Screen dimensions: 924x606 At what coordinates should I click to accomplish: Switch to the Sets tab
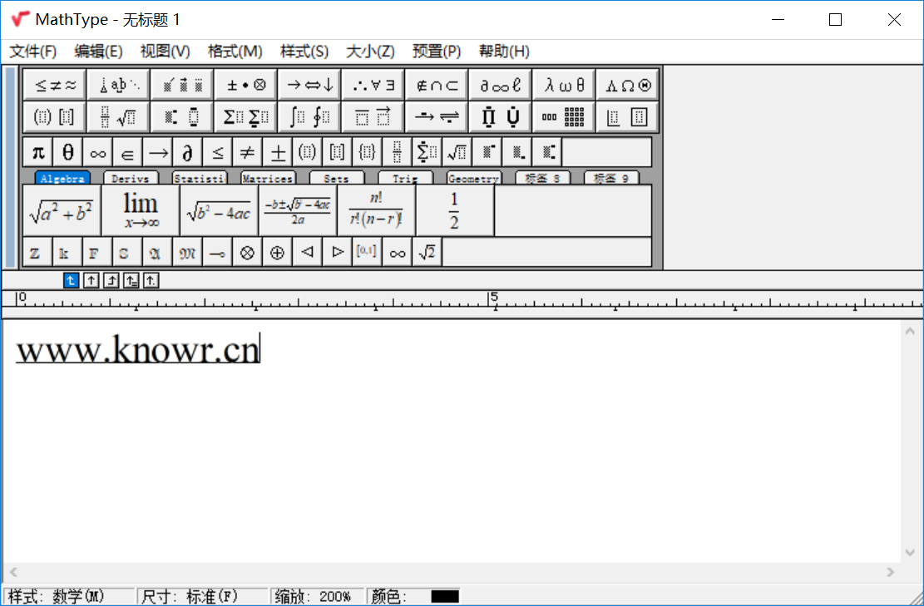click(337, 178)
